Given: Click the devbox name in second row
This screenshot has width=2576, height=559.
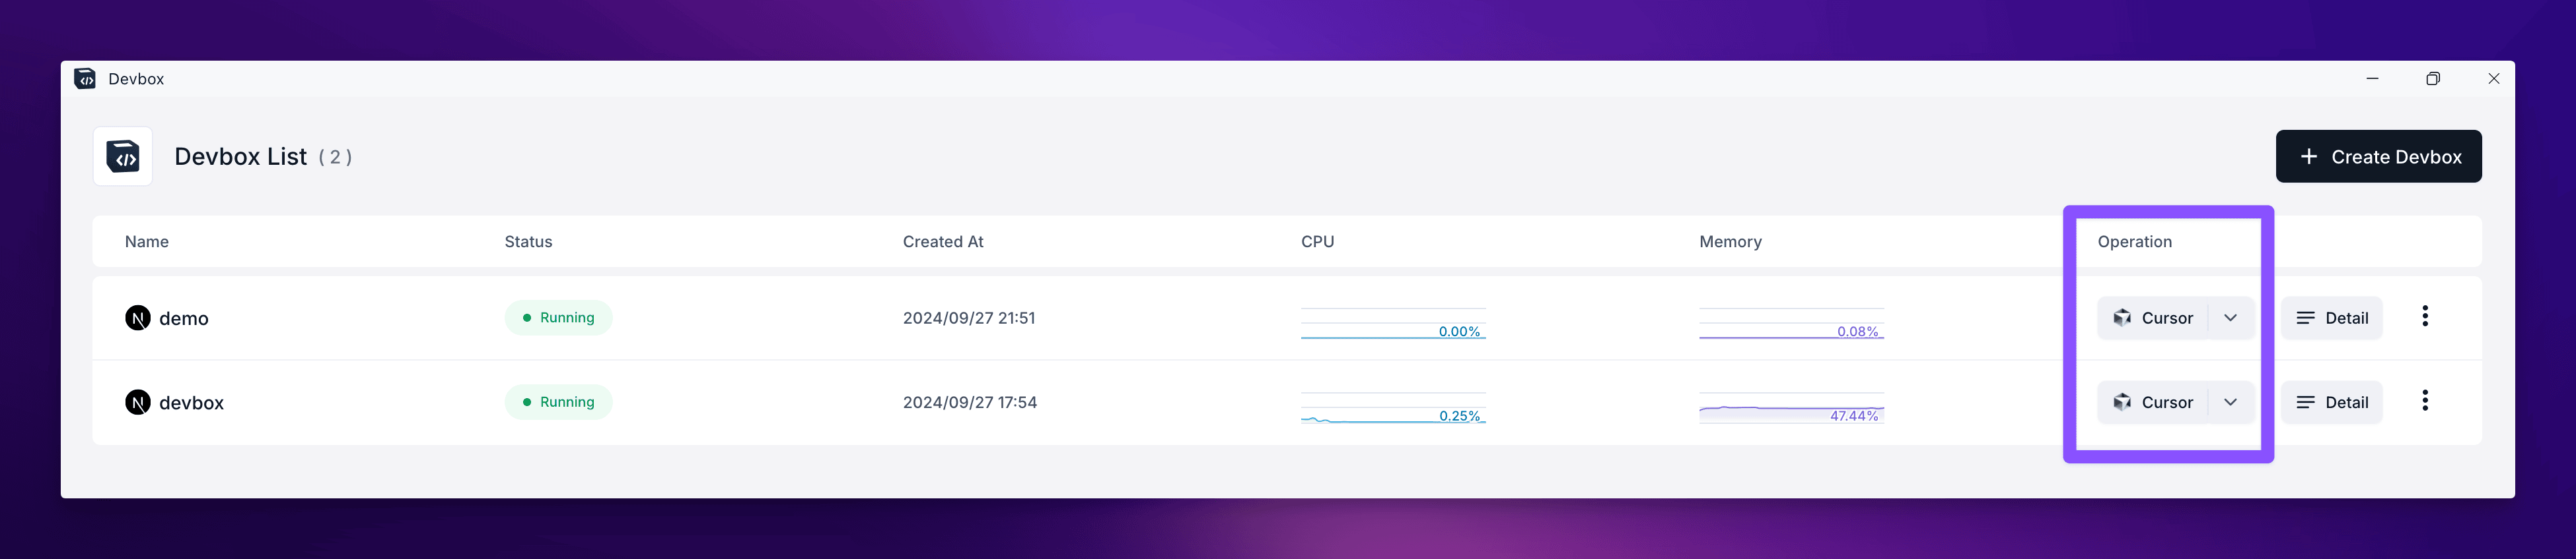Looking at the screenshot, I should pos(191,402).
